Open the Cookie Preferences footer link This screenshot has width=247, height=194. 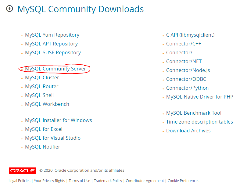[183, 181]
